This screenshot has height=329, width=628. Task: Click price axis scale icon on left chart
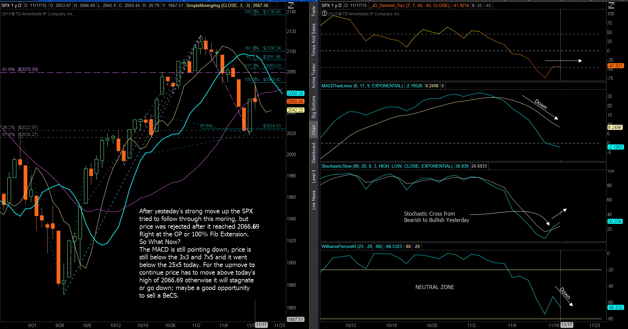coord(291,5)
